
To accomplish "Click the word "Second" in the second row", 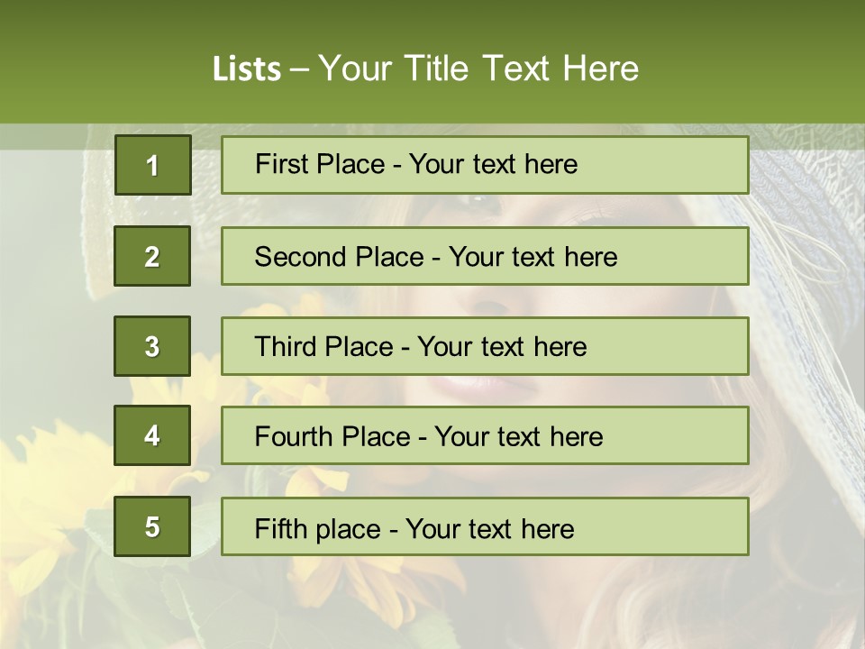I will [x=300, y=257].
